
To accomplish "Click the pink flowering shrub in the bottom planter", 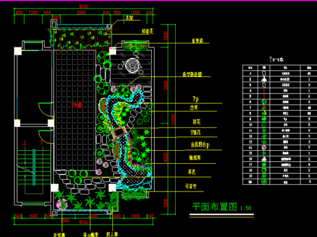I will point(61,204).
